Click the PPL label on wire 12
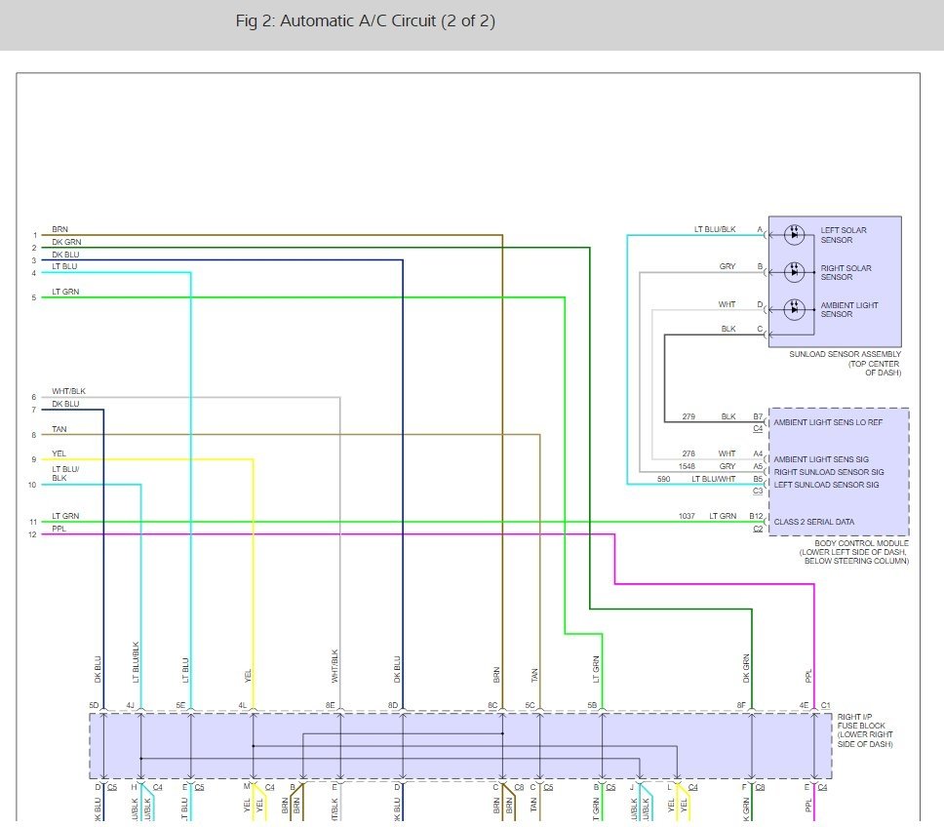Image resolution: width=944 pixels, height=827 pixels. 59,529
